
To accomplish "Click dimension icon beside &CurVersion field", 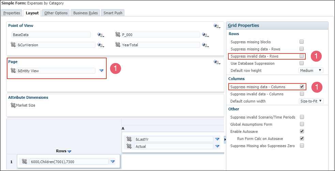I will coord(13,45).
